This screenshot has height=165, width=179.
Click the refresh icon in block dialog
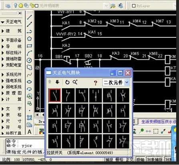pos(67,82)
